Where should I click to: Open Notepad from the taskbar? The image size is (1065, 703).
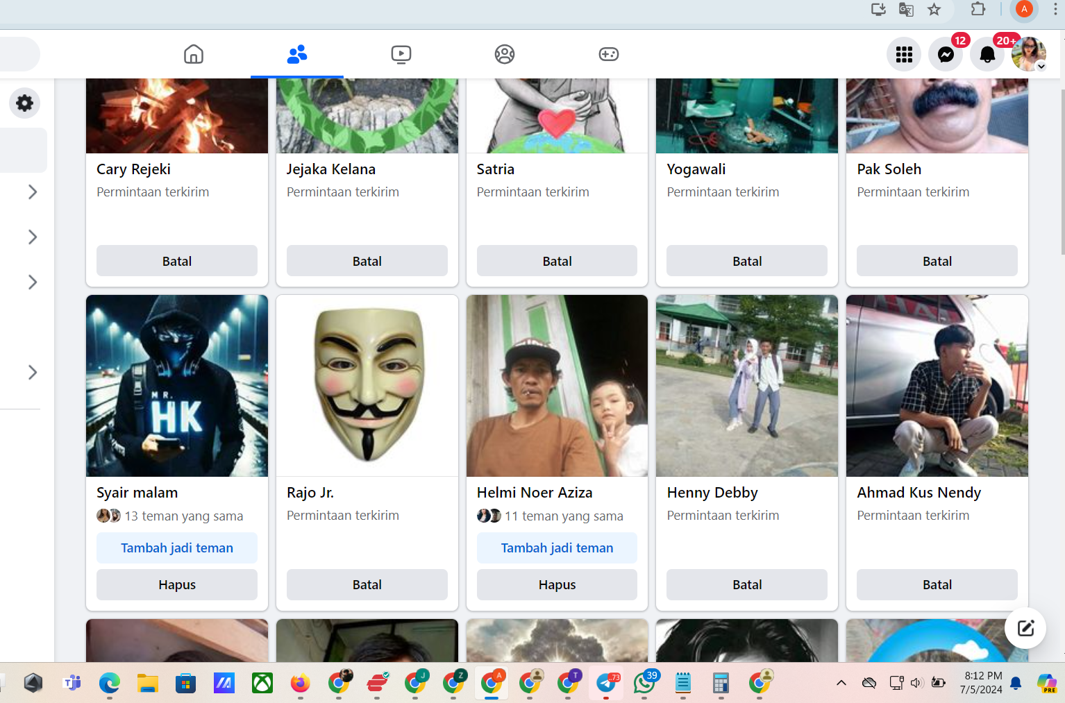pos(683,684)
